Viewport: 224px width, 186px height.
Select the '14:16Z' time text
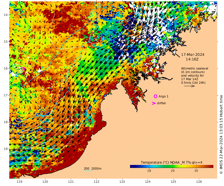coord(192,59)
